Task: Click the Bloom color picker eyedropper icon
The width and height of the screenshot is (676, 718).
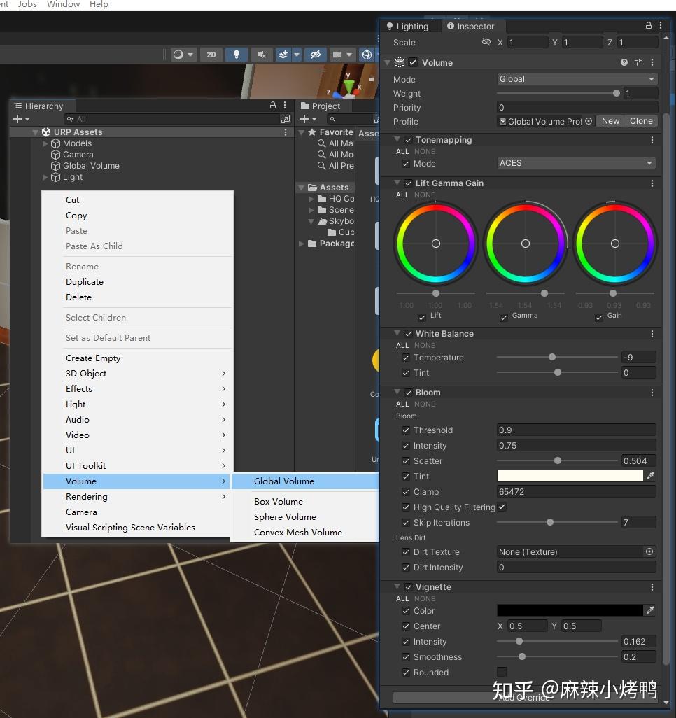Action: [x=649, y=476]
